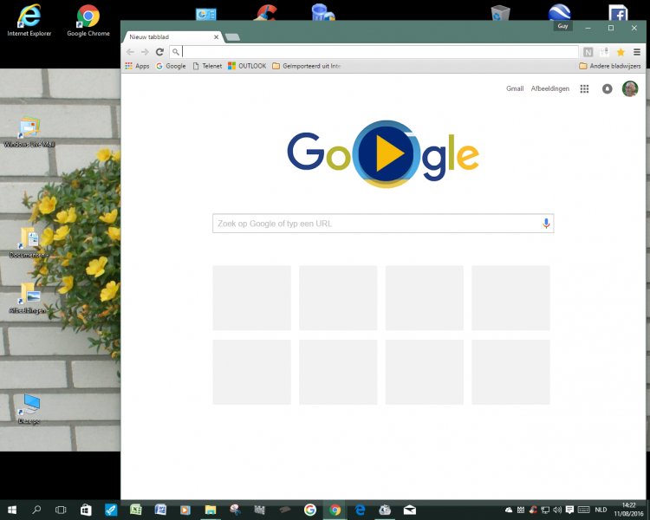Open the OUTLOOK bookmark
This screenshot has height=520, width=650.
point(247,66)
